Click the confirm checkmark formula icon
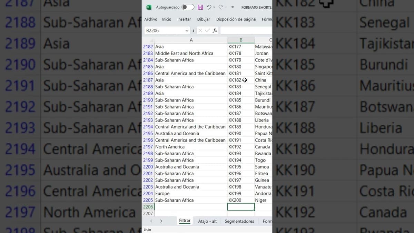This screenshot has height=233, width=414. 207,30
